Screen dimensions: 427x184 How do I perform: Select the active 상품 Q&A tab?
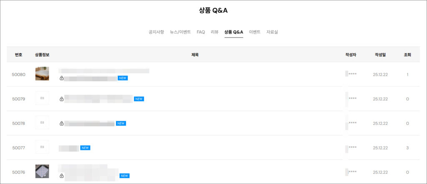[x=234, y=32]
